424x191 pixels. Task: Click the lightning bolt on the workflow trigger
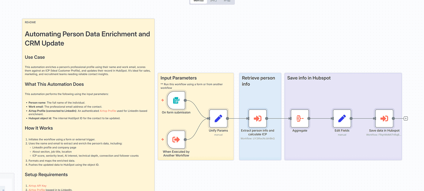pos(162,139)
